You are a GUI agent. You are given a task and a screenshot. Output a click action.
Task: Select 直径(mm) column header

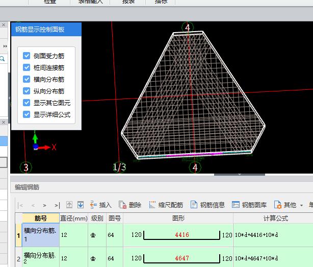coord(73,218)
